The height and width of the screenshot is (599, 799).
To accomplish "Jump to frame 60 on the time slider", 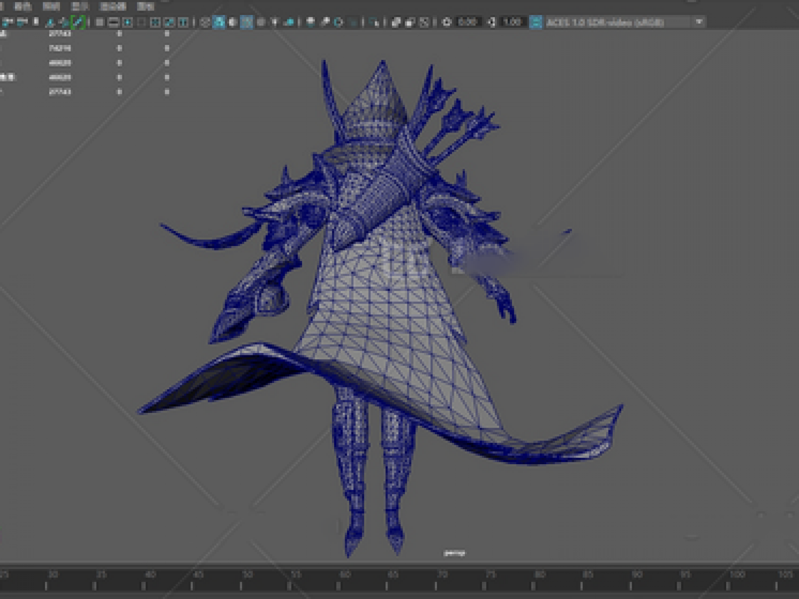I will (345, 575).
